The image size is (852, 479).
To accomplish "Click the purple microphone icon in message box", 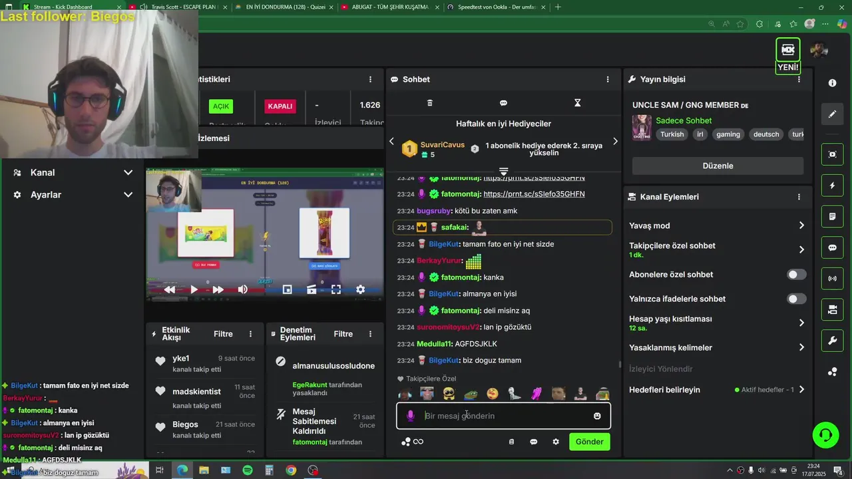I will pyautogui.click(x=410, y=416).
